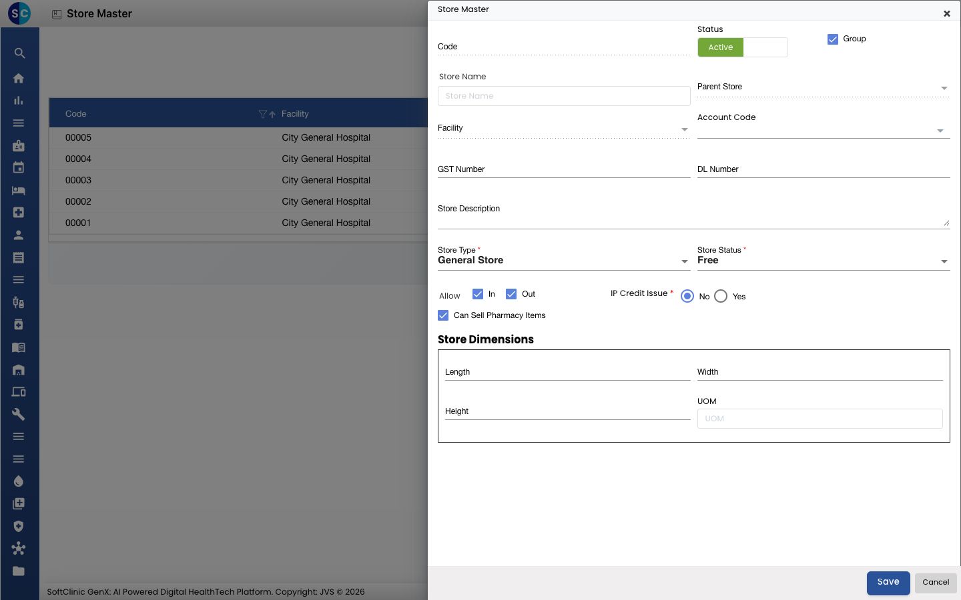Click the Cancel button
Screen dimensions: 961x600
coord(936,583)
